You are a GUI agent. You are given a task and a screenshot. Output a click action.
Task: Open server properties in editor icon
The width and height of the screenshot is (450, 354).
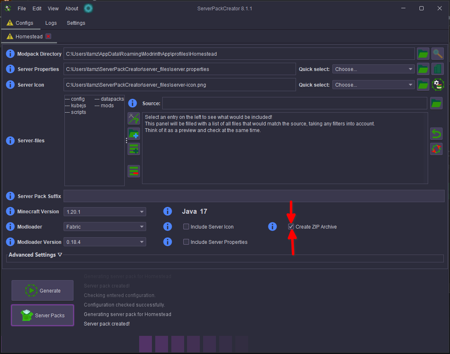[x=437, y=69]
